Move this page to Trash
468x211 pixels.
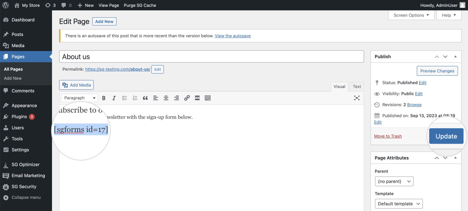388,136
